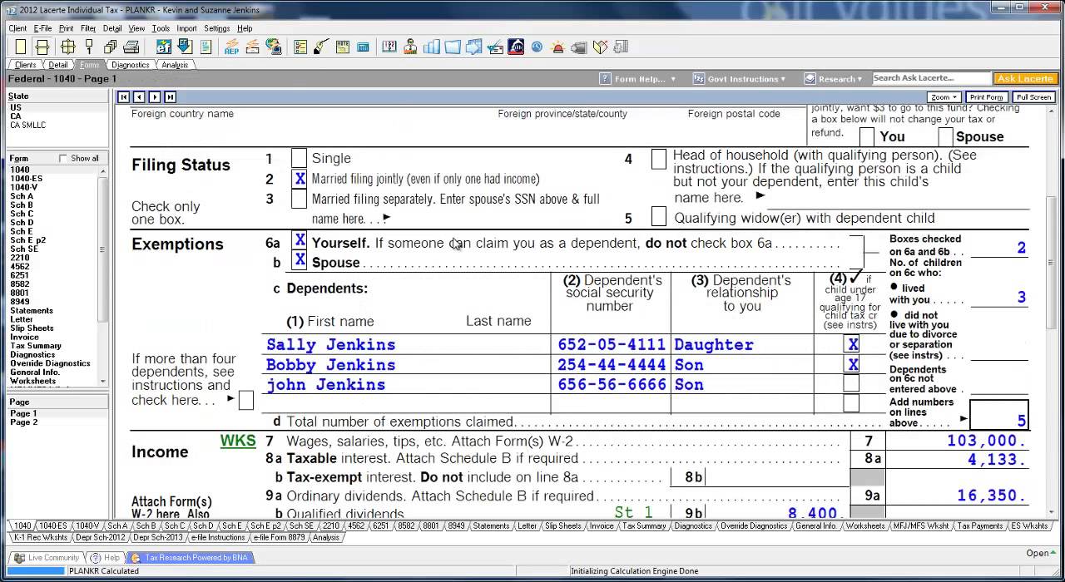Screen dimensions: 1065x582
Task: Click the lightning envelope toolbar icon
Action: pos(252,47)
